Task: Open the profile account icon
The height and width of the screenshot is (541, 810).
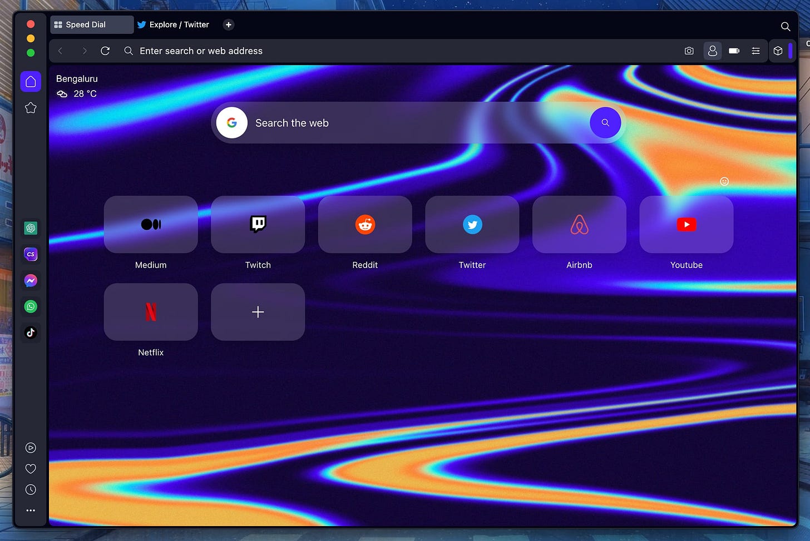Action: click(x=712, y=51)
